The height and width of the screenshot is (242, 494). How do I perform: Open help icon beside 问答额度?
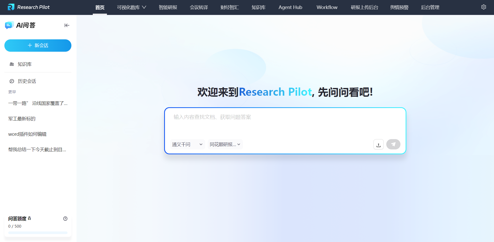tap(65, 219)
